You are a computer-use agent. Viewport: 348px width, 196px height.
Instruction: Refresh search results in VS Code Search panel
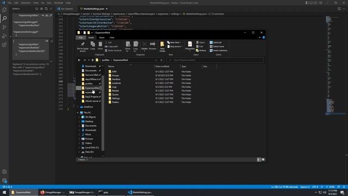click(x=36, y=9)
